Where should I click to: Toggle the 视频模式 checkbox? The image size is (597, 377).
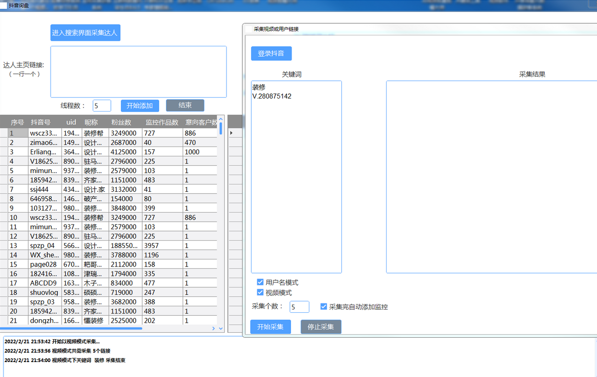[x=260, y=292]
